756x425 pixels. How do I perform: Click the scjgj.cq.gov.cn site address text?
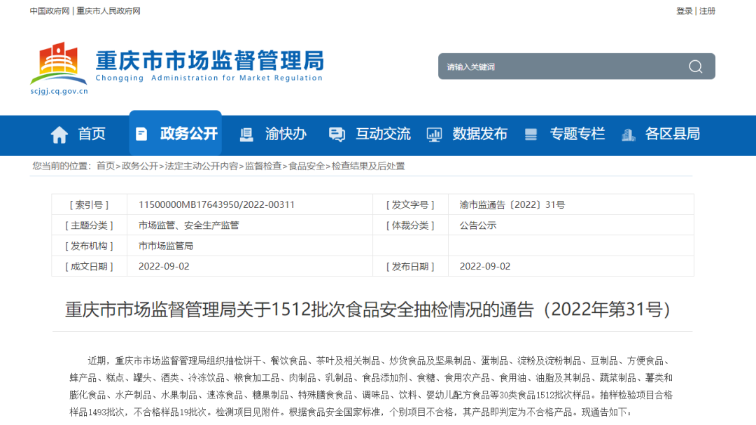pos(59,91)
